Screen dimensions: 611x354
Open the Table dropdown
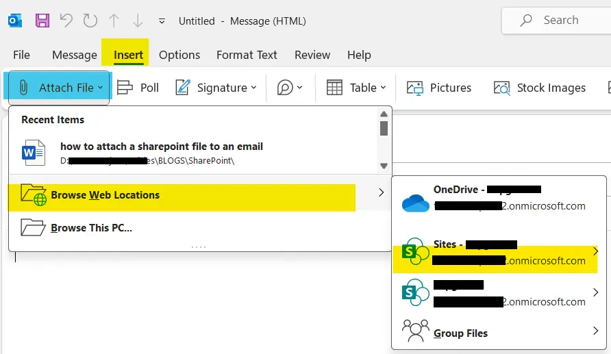tap(356, 88)
